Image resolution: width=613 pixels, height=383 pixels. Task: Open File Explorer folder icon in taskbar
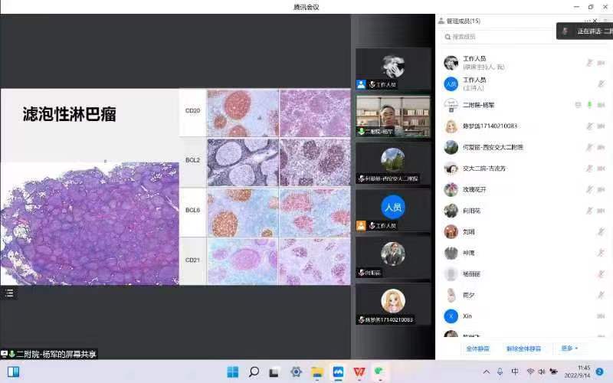click(x=316, y=372)
